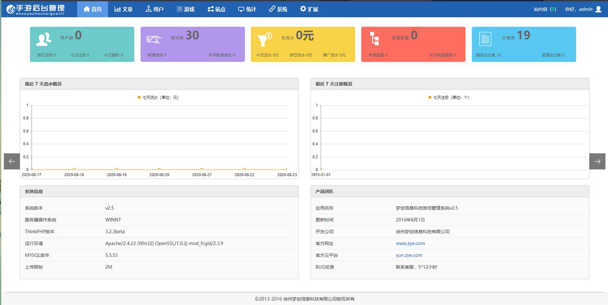Click the document icon in blue card

(x=485, y=39)
